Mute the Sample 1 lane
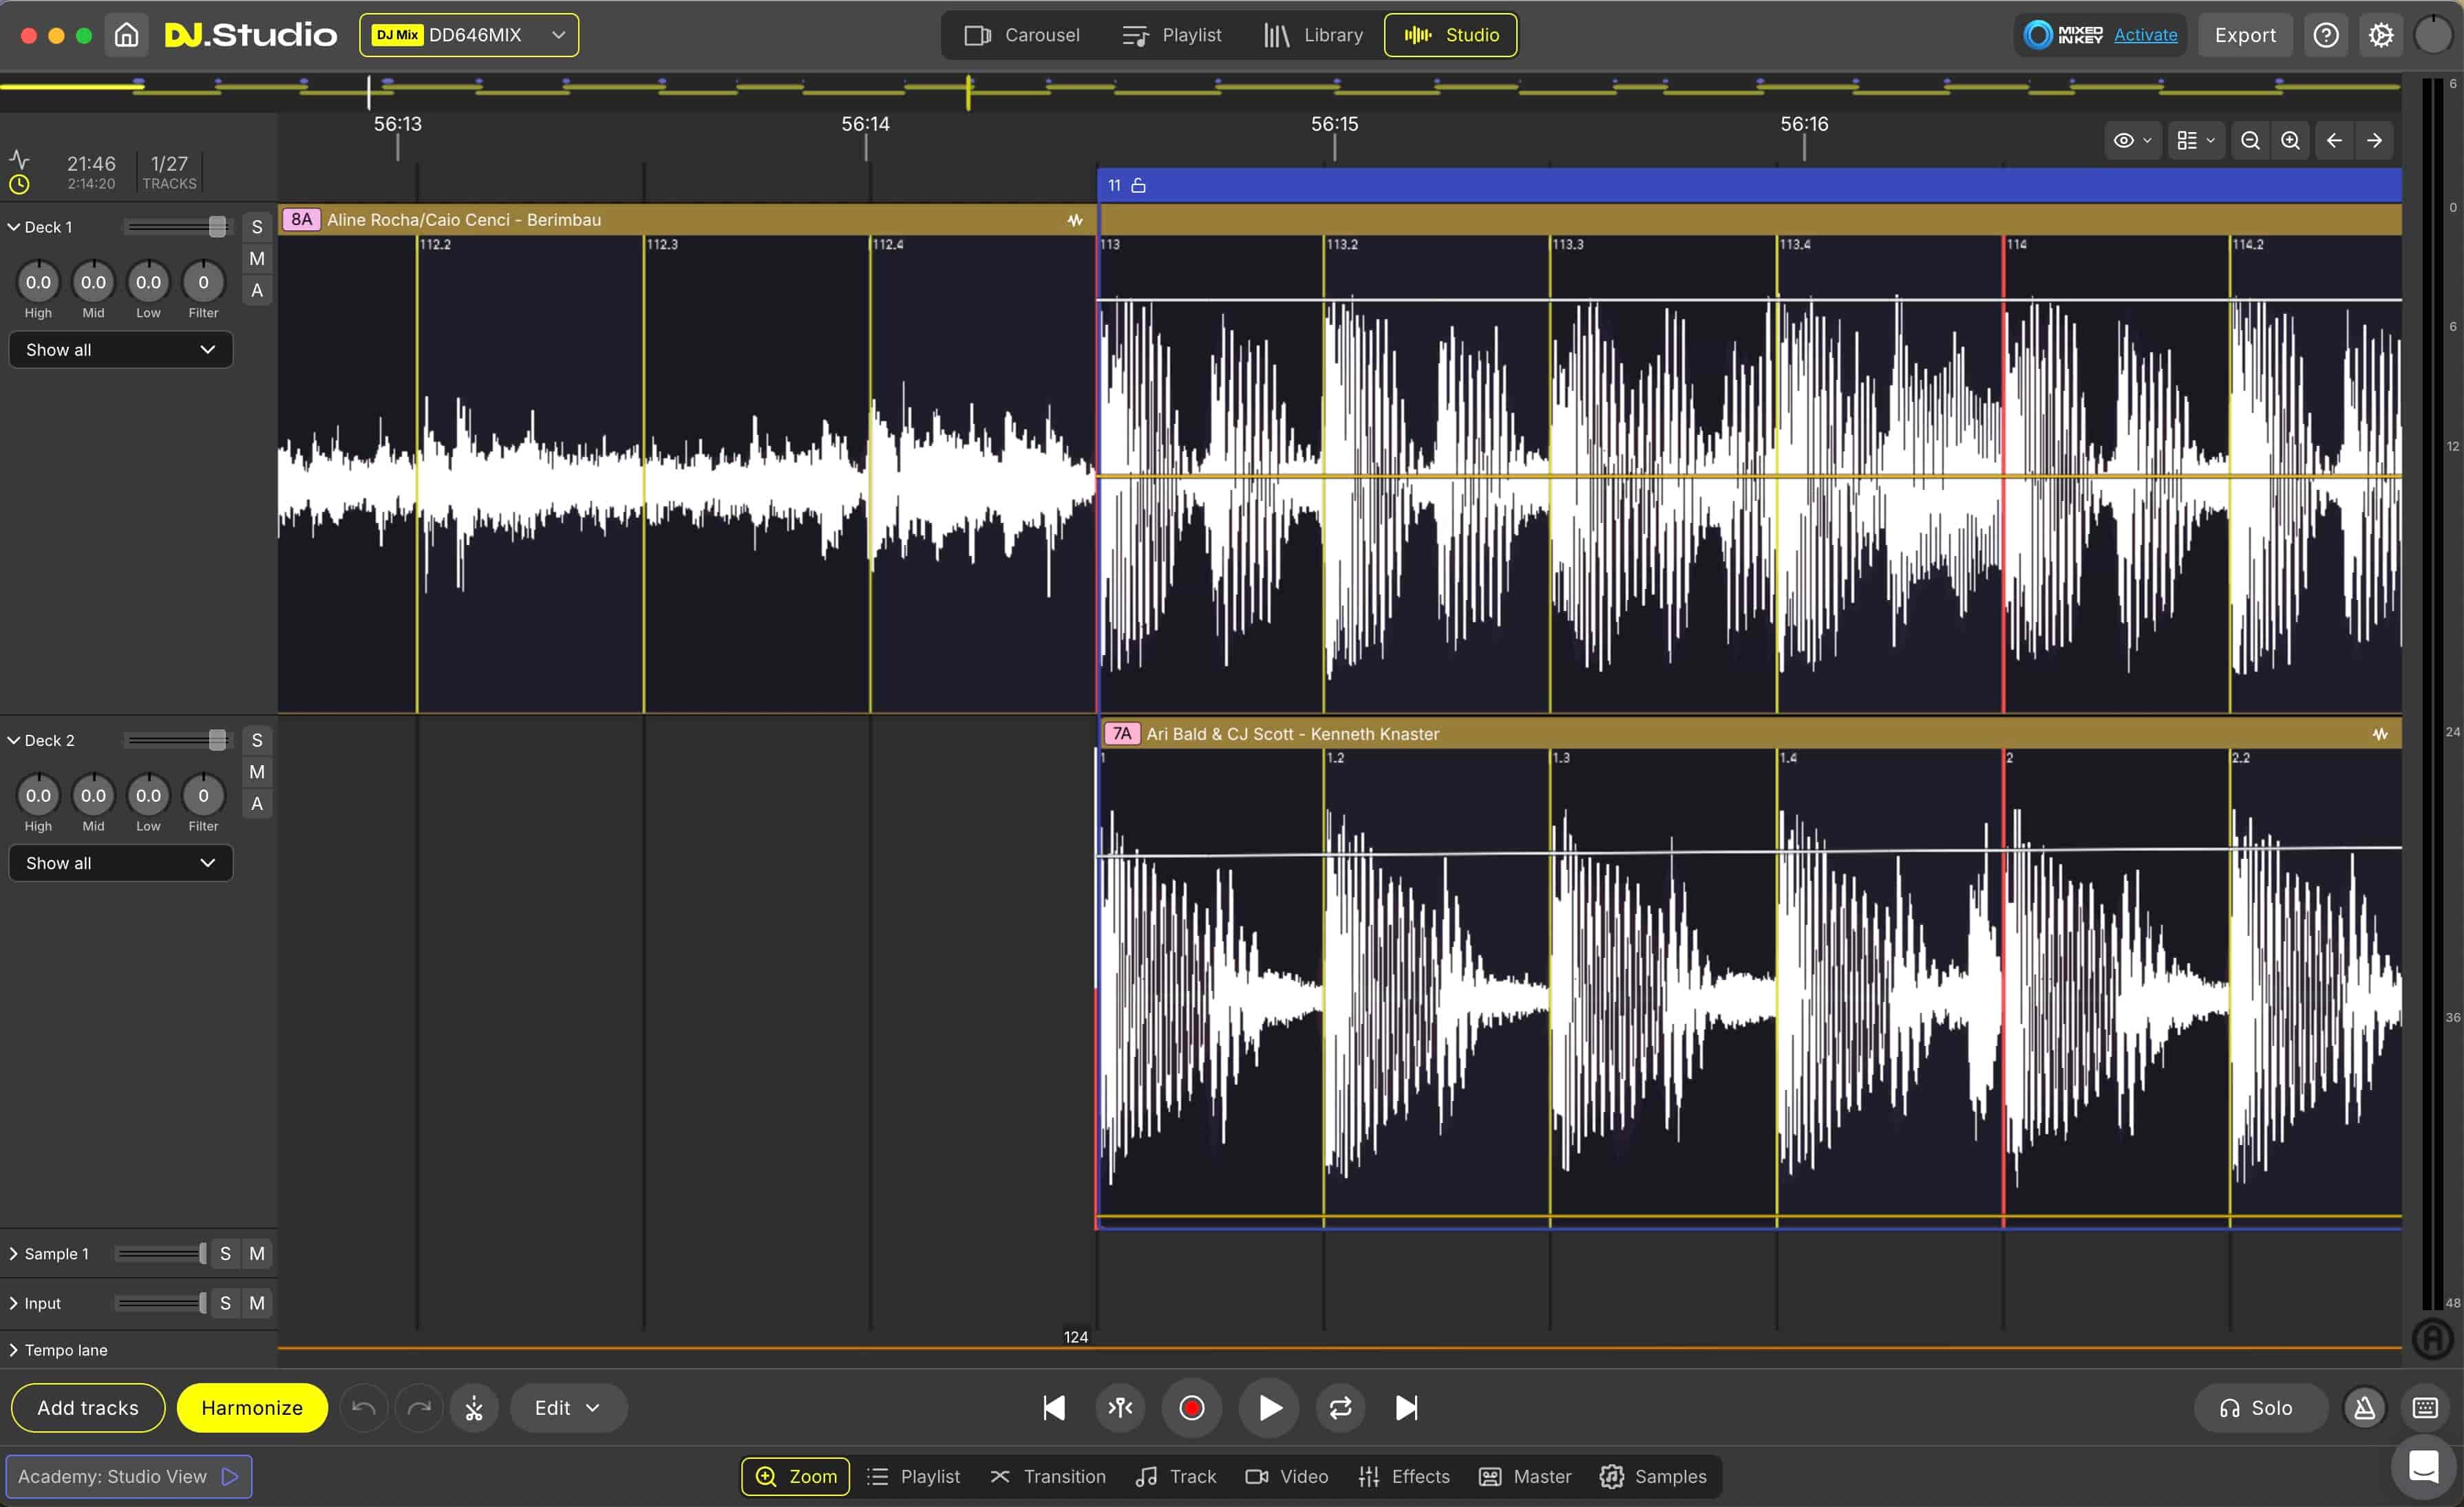 coord(257,1253)
